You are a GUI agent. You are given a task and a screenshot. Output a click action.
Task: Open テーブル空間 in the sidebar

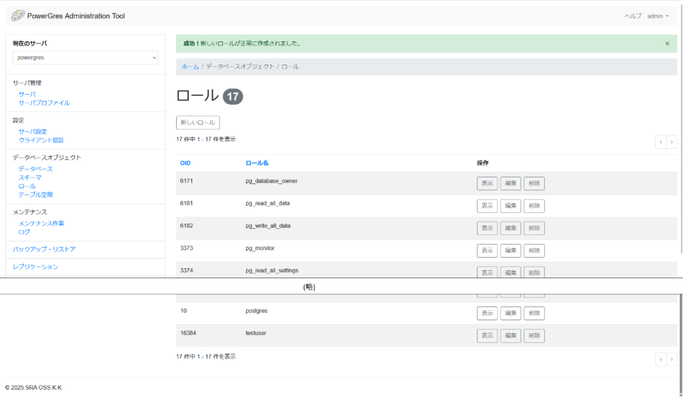click(x=35, y=195)
